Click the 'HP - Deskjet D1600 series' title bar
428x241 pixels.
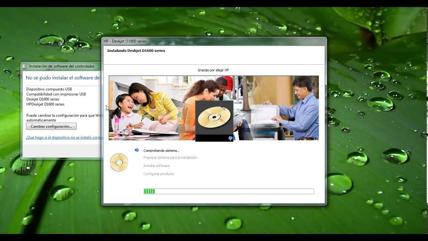[214, 41]
